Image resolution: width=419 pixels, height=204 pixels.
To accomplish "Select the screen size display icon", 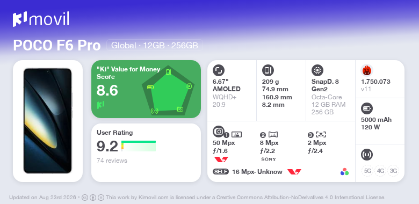I will (219, 70).
